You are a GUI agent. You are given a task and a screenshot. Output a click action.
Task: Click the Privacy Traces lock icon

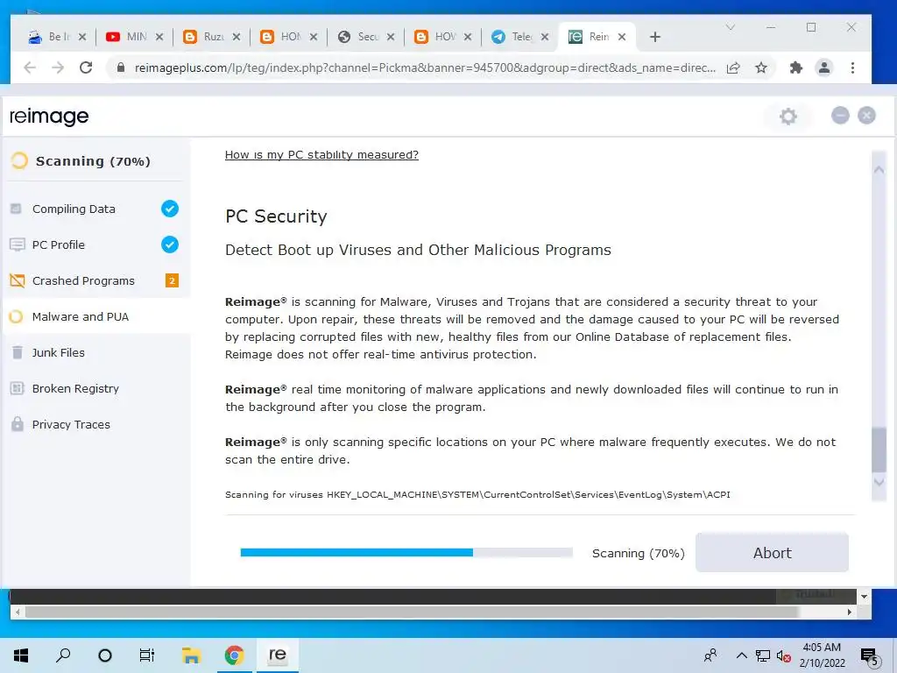[18, 425]
